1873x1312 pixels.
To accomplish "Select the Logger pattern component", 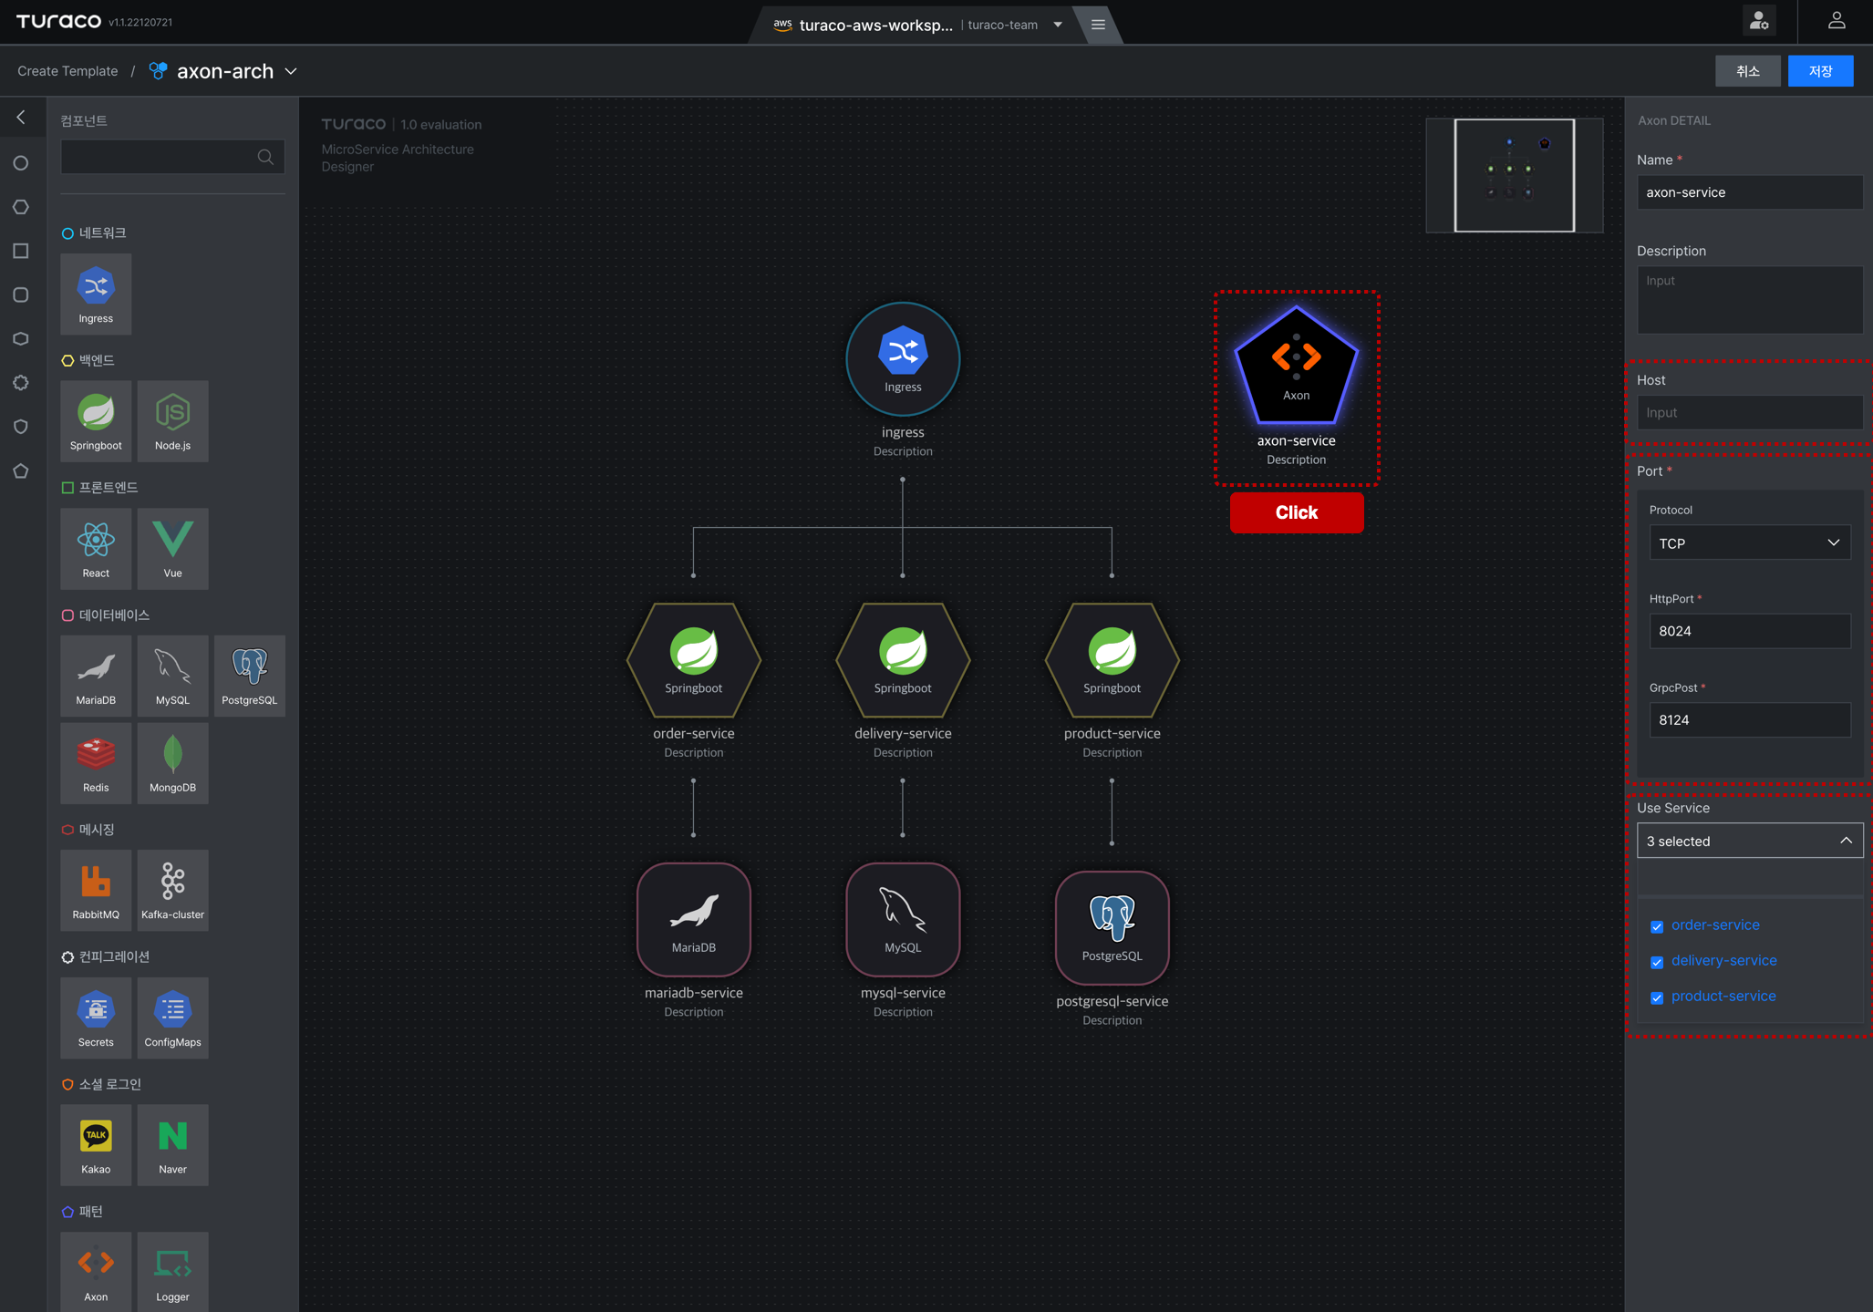I will (x=172, y=1272).
